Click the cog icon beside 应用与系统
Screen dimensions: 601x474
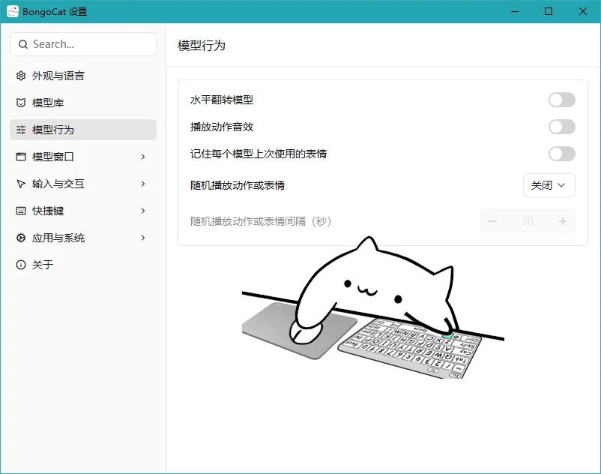[21, 238]
